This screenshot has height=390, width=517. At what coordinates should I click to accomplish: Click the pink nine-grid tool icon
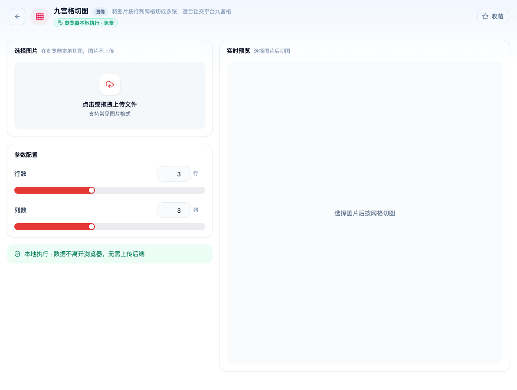click(x=40, y=16)
